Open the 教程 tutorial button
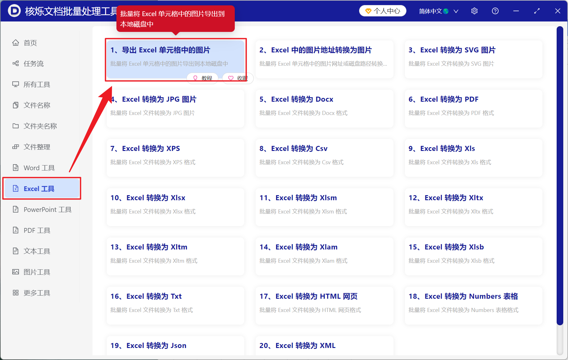This screenshot has width=568, height=360. tap(202, 78)
